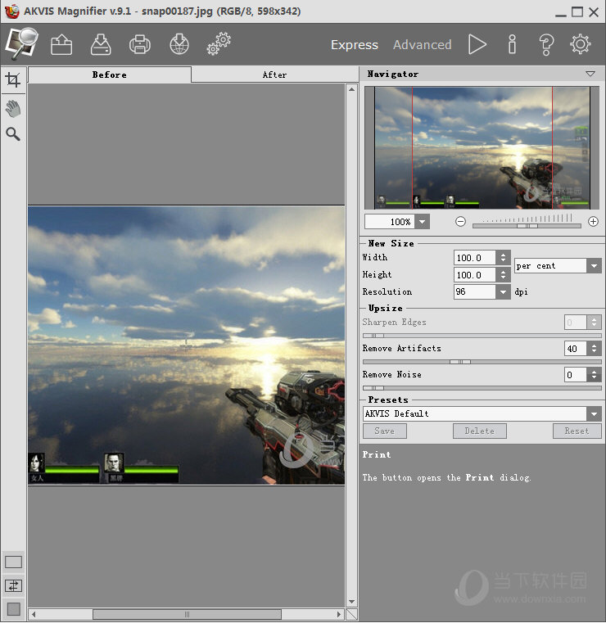This screenshot has width=606, height=623.
Task: Click the vertical scrollbar up arrow
Action: (351, 89)
